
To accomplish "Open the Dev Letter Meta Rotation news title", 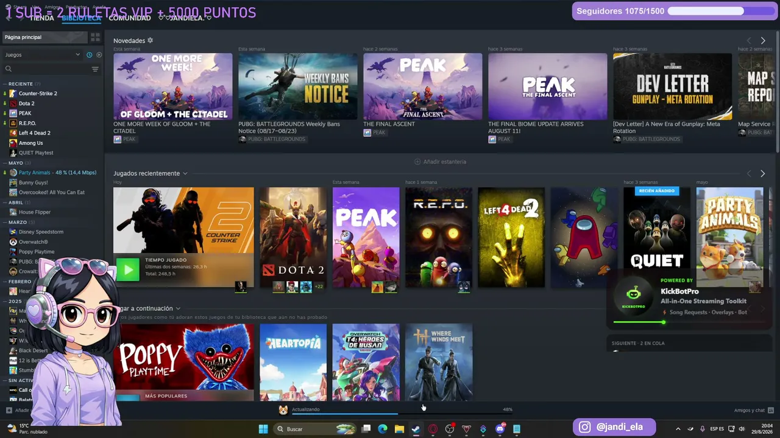I will click(667, 127).
